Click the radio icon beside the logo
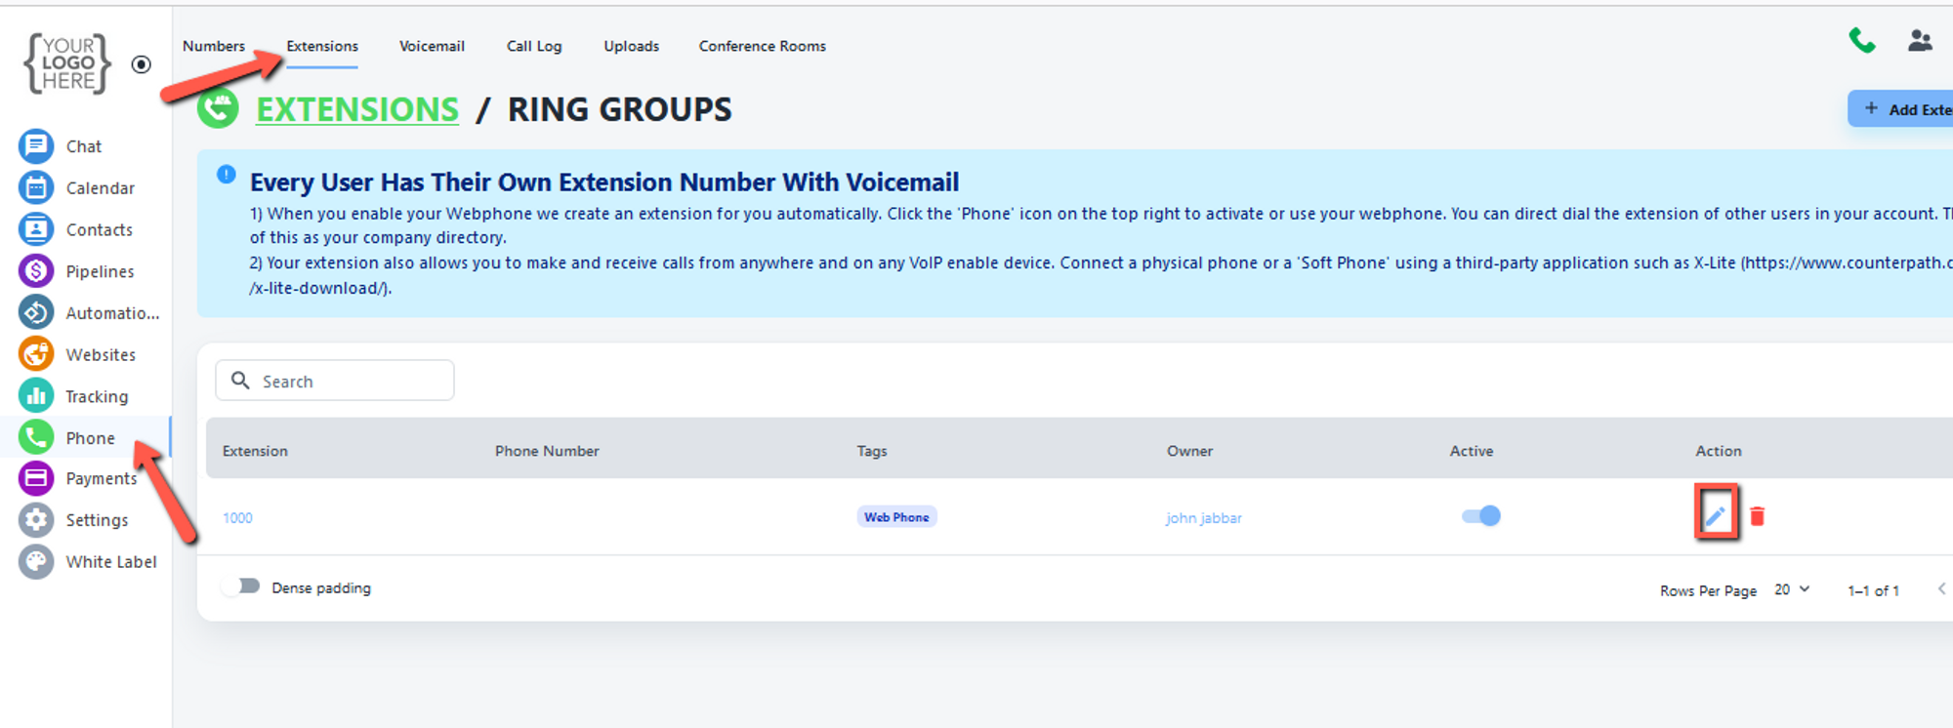Viewport: 1953px width, 728px height. coord(142,64)
